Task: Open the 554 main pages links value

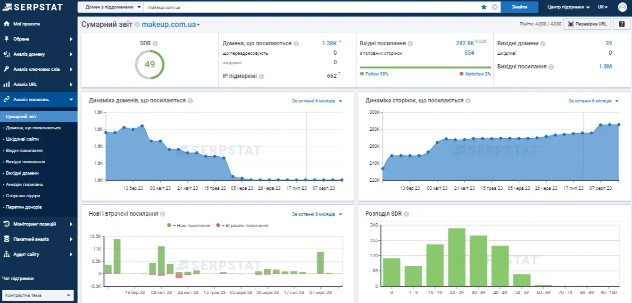Action: [x=469, y=53]
